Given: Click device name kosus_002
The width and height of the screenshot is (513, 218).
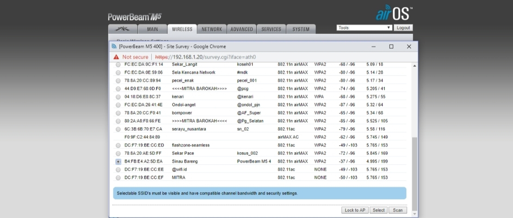Looking at the screenshot, I should 247,153.
